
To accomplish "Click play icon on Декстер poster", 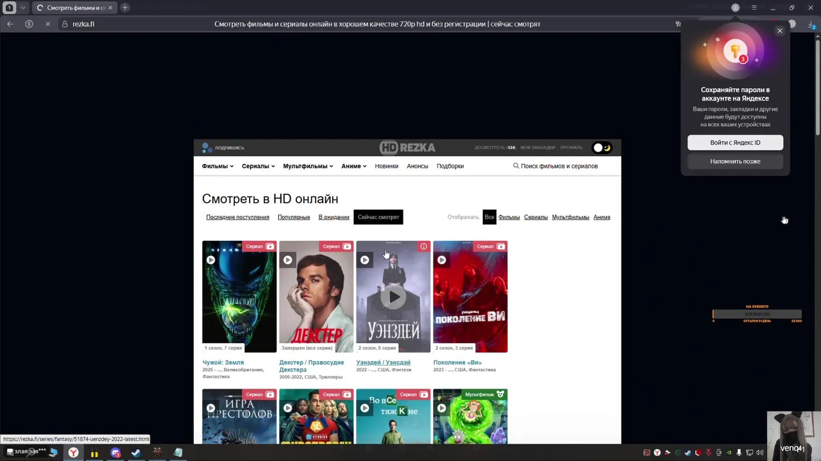I will (287, 260).
